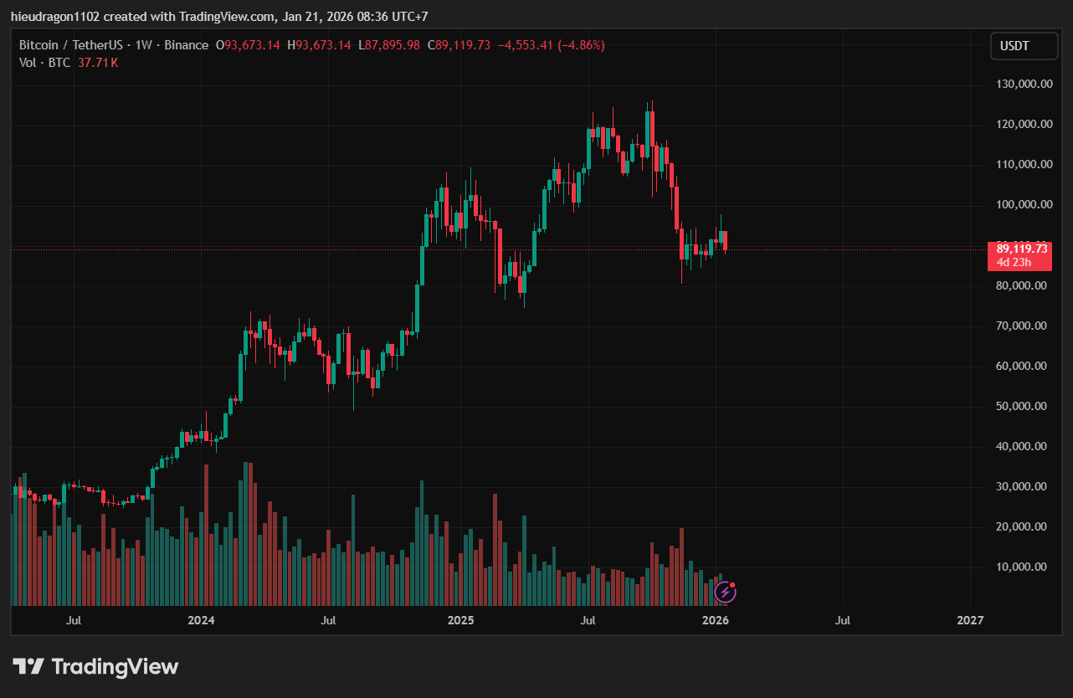Click the 130,000.00 price scale label
Image resolution: width=1073 pixels, height=698 pixels.
click(1021, 84)
